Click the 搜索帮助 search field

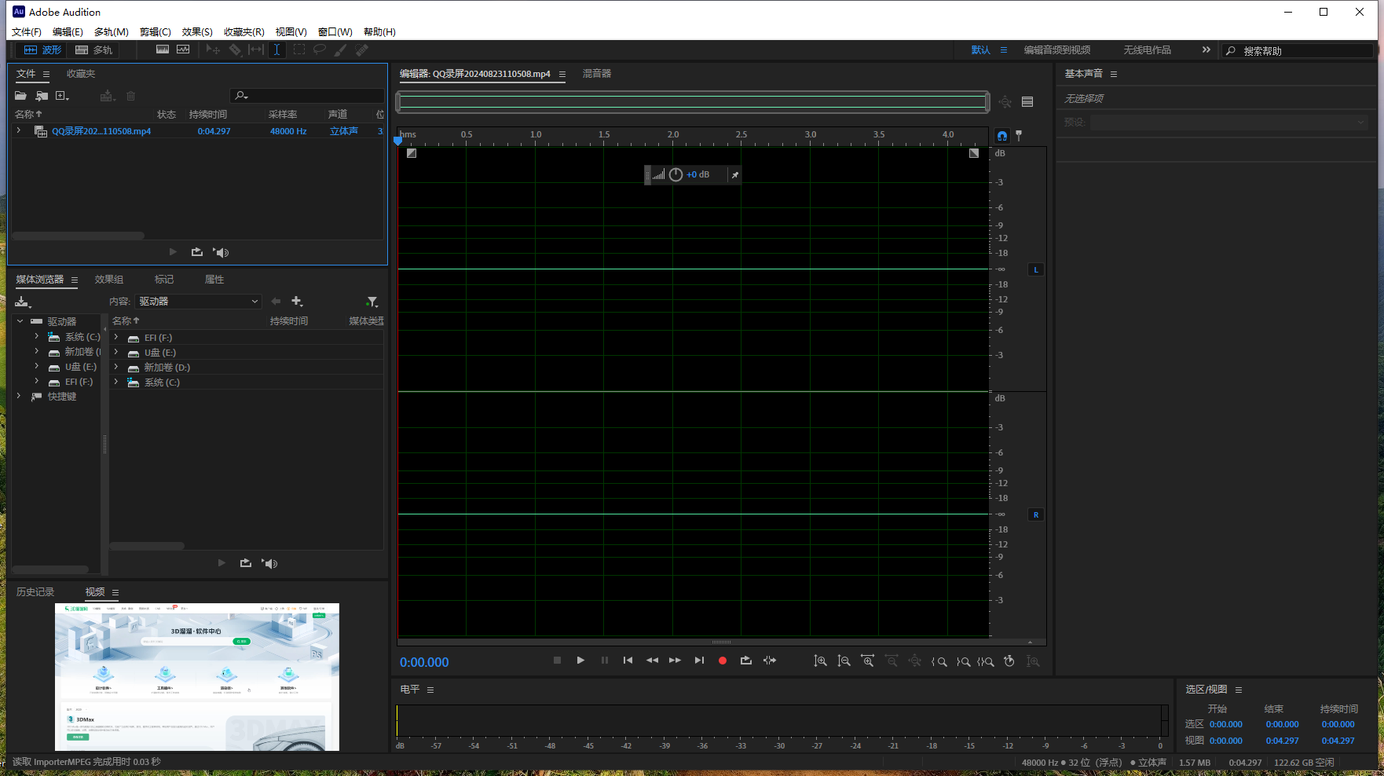click(x=1296, y=49)
